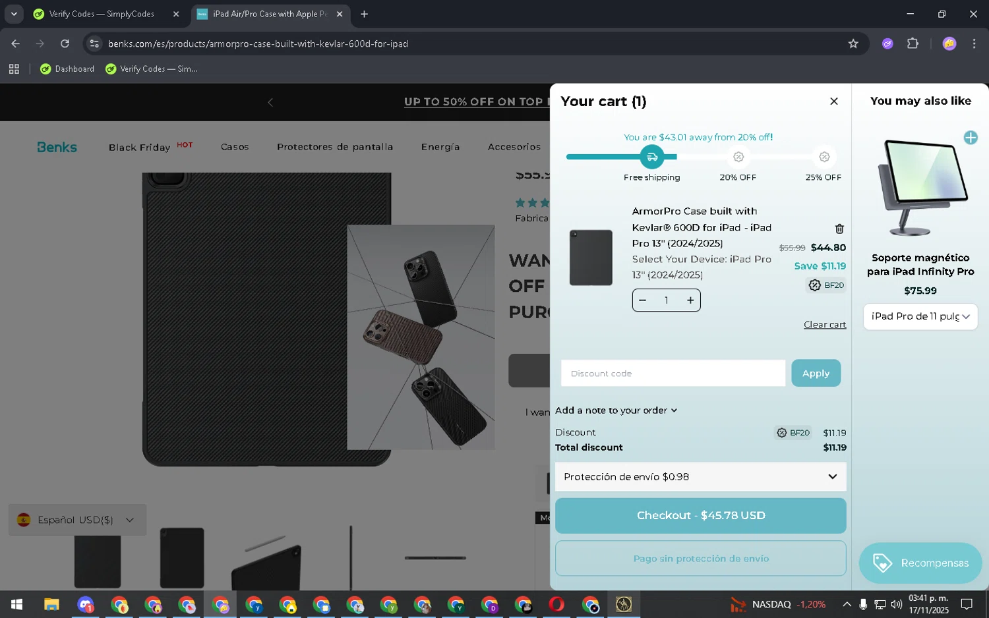
Task: Apply the discount code
Action: (x=816, y=373)
